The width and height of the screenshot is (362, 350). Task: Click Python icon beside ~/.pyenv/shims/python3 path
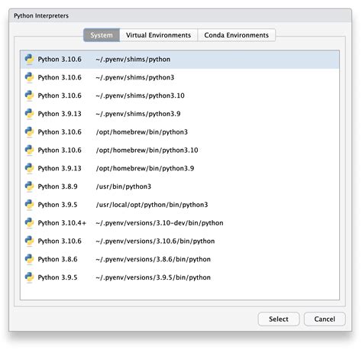[x=29, y=77]
